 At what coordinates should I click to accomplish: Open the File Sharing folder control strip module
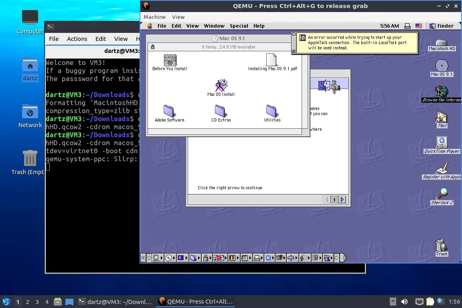[x=195, y=258]
